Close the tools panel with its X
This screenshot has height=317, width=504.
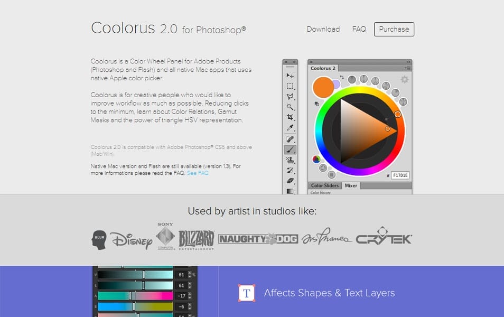coord(286,62)
